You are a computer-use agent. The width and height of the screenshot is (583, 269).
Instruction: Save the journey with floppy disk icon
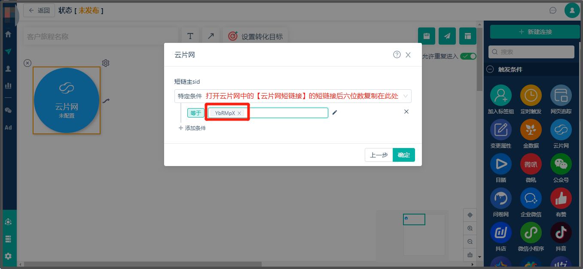427,36
